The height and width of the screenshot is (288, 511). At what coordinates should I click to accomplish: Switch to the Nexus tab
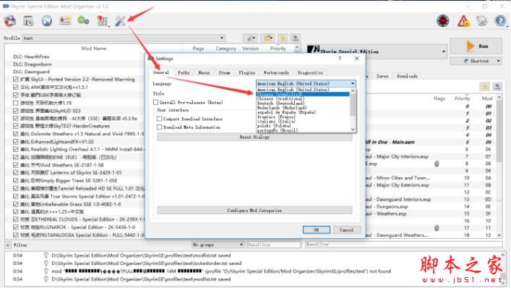tap(205, 72)
